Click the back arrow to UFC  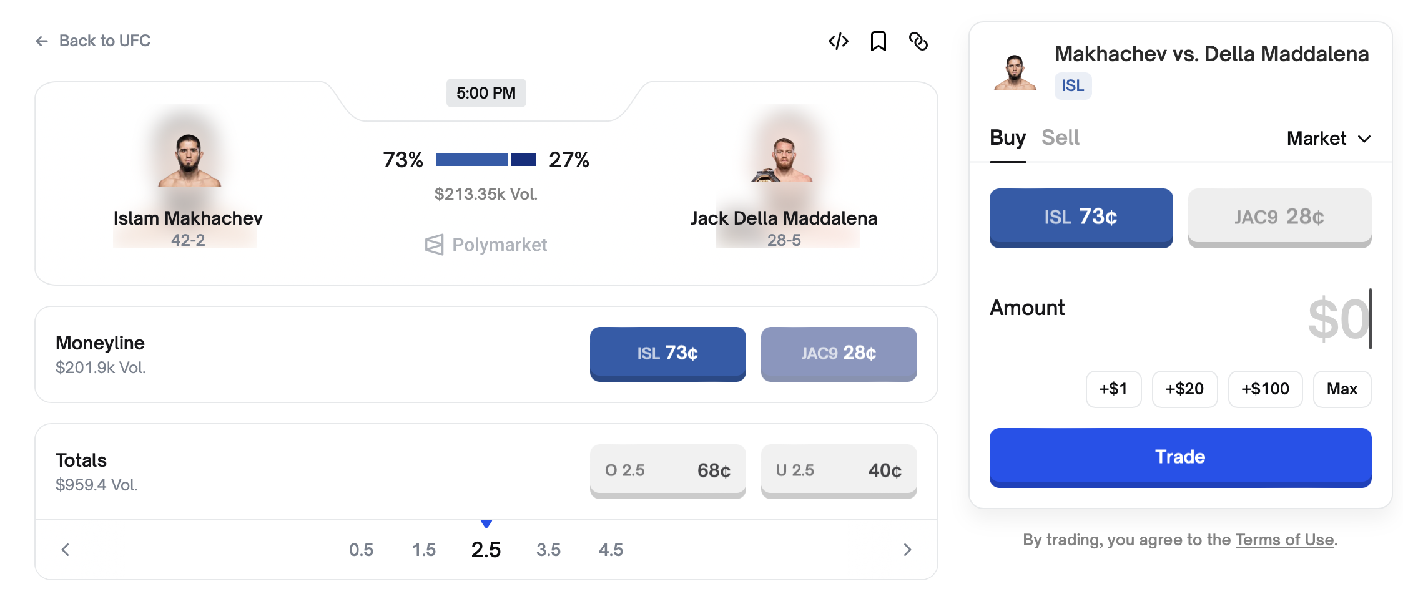[x=42, y=41]
